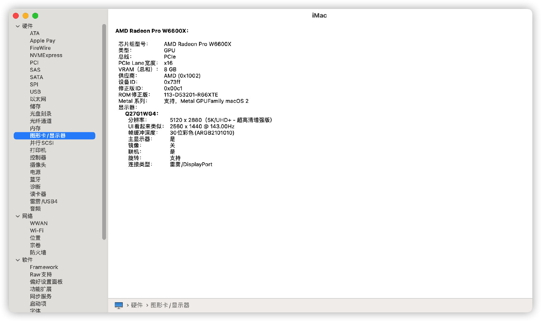Click the vendor value AMD (0x1002)

click(182, 76)
